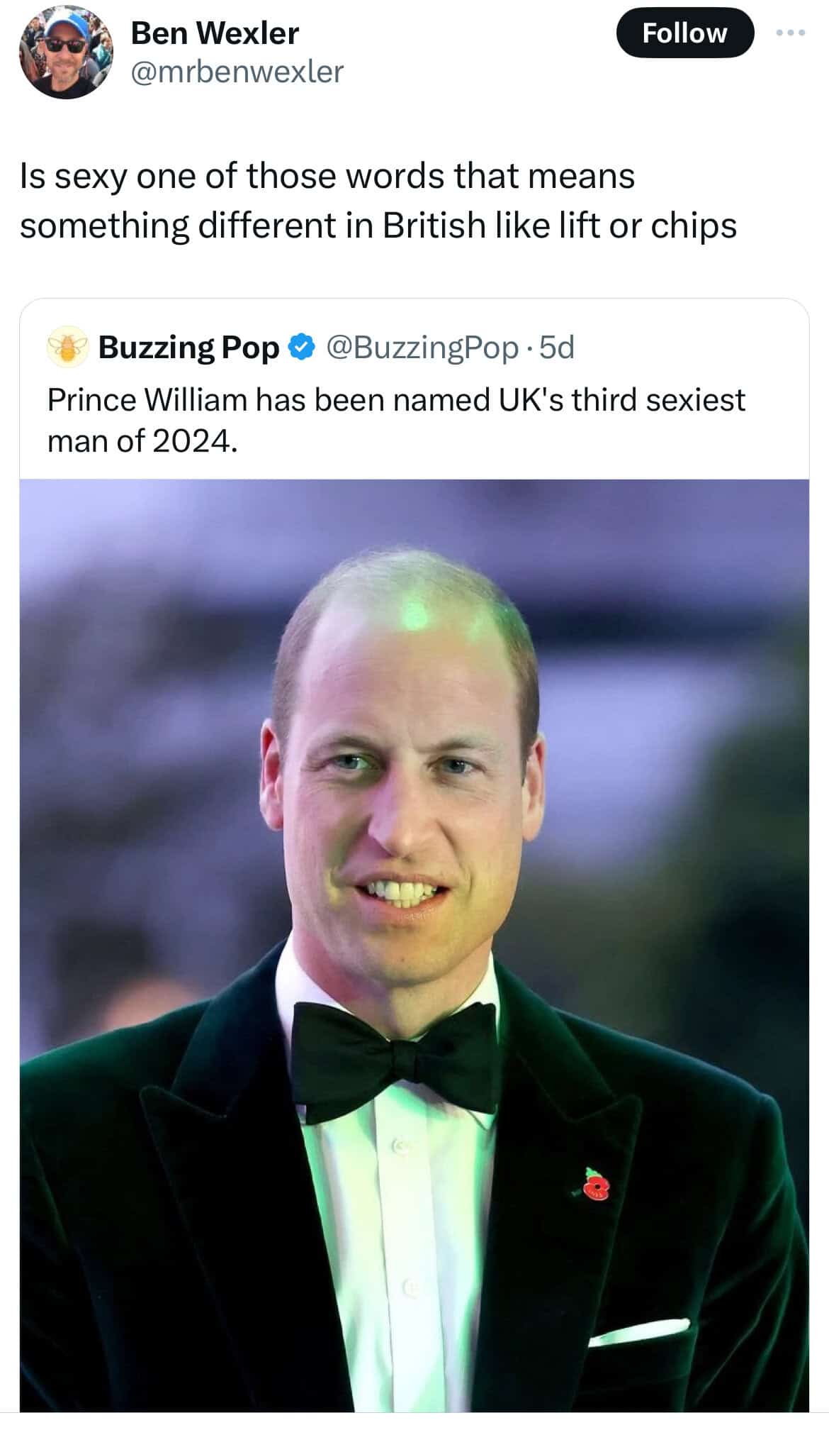Click the word "chips" ending the tweet

click(694, 226)
